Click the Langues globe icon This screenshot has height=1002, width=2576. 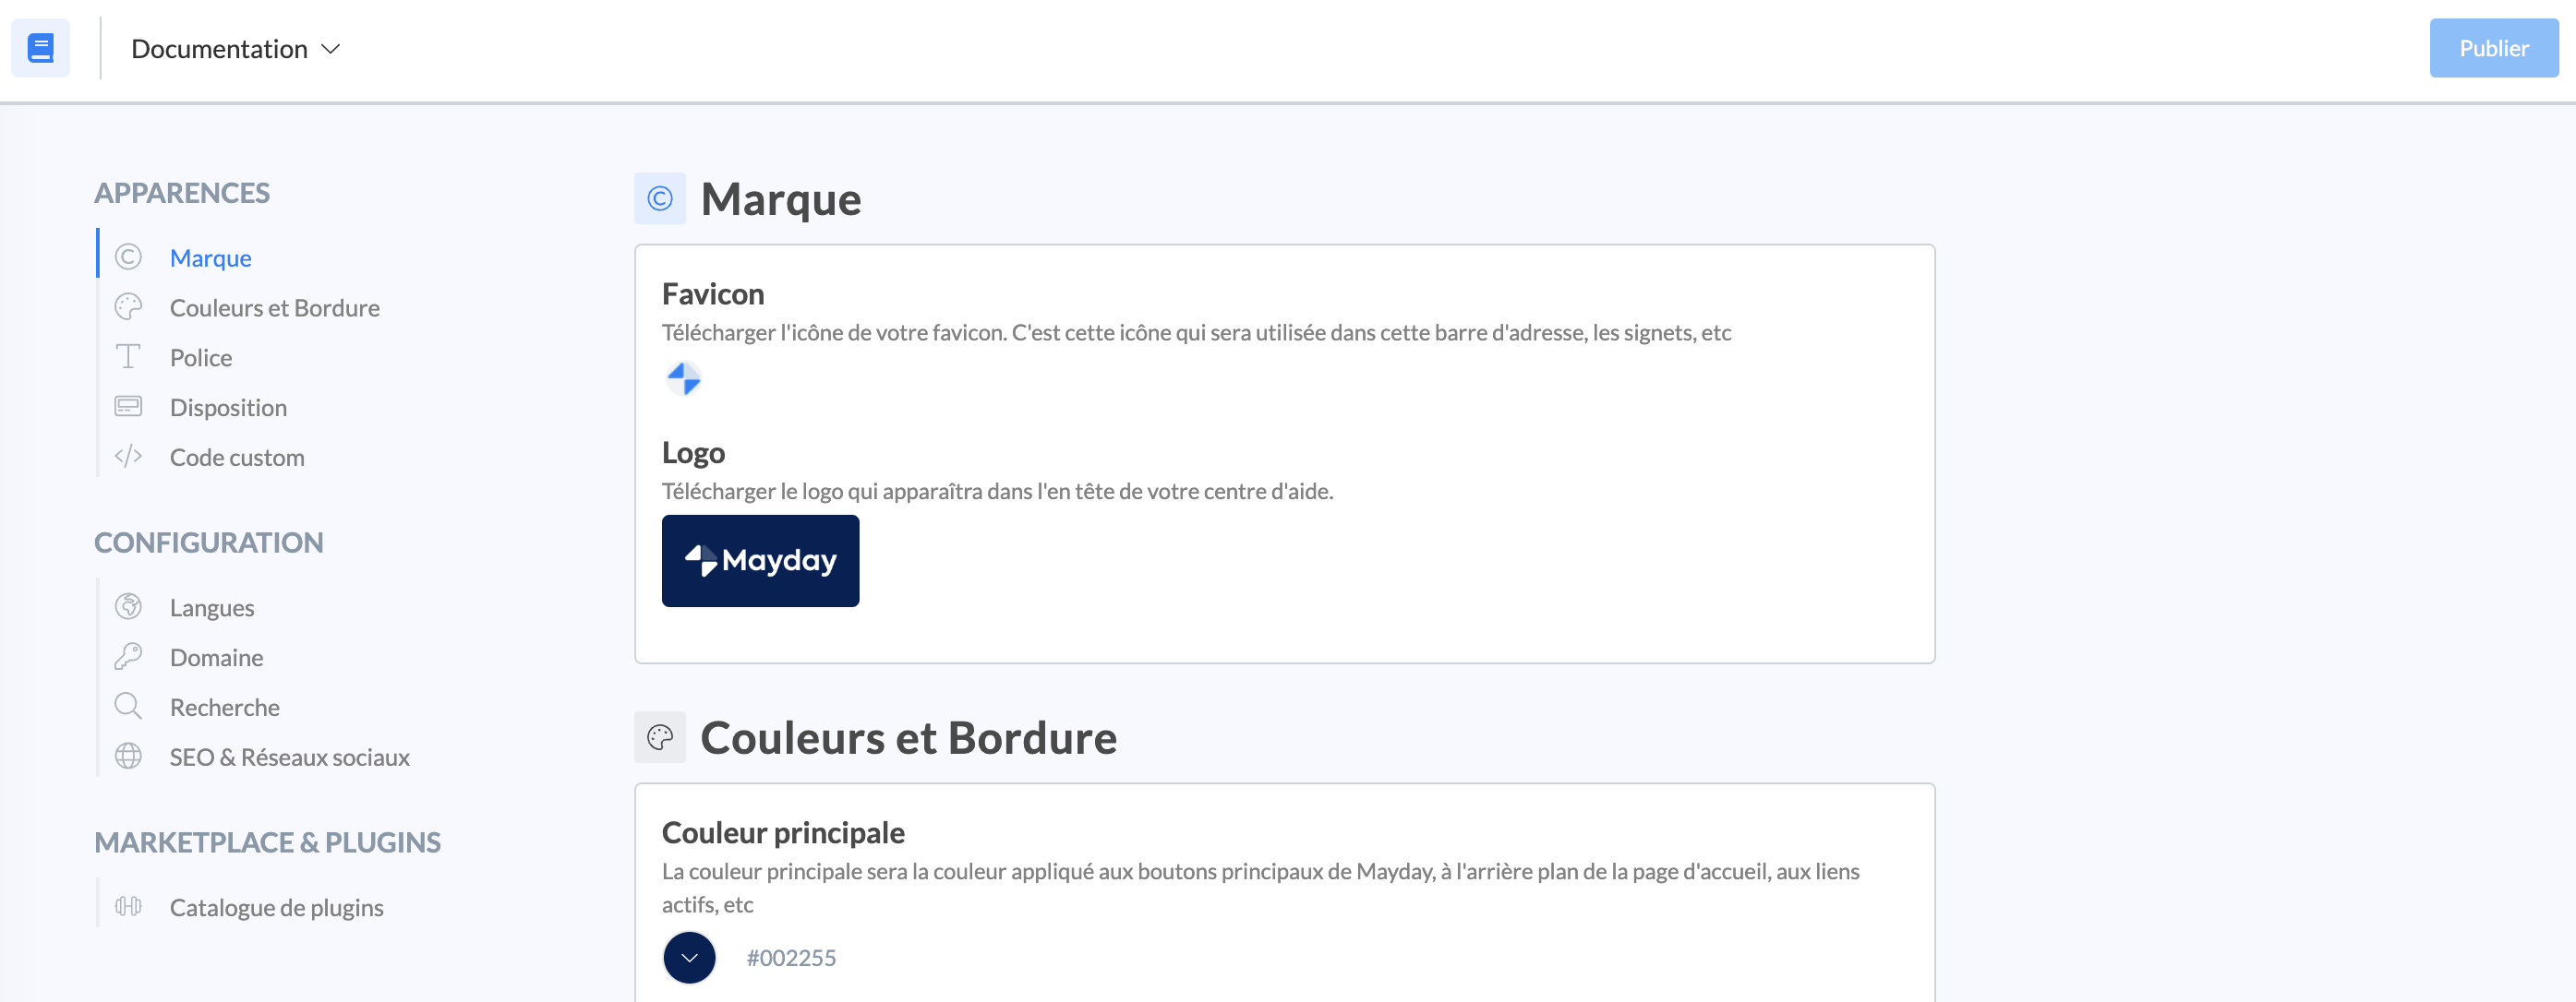click(128, 606)
